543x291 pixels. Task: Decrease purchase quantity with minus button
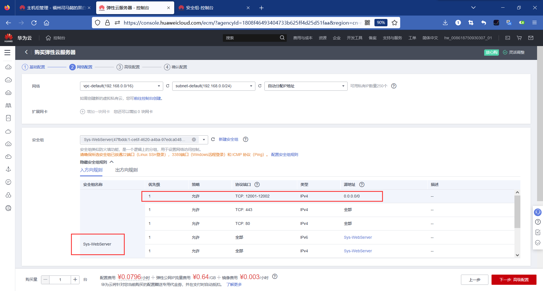tap(45, 280)
